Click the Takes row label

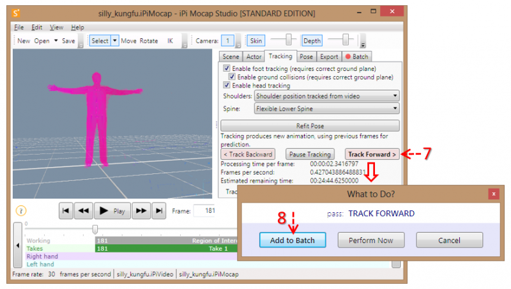point(34,249)
